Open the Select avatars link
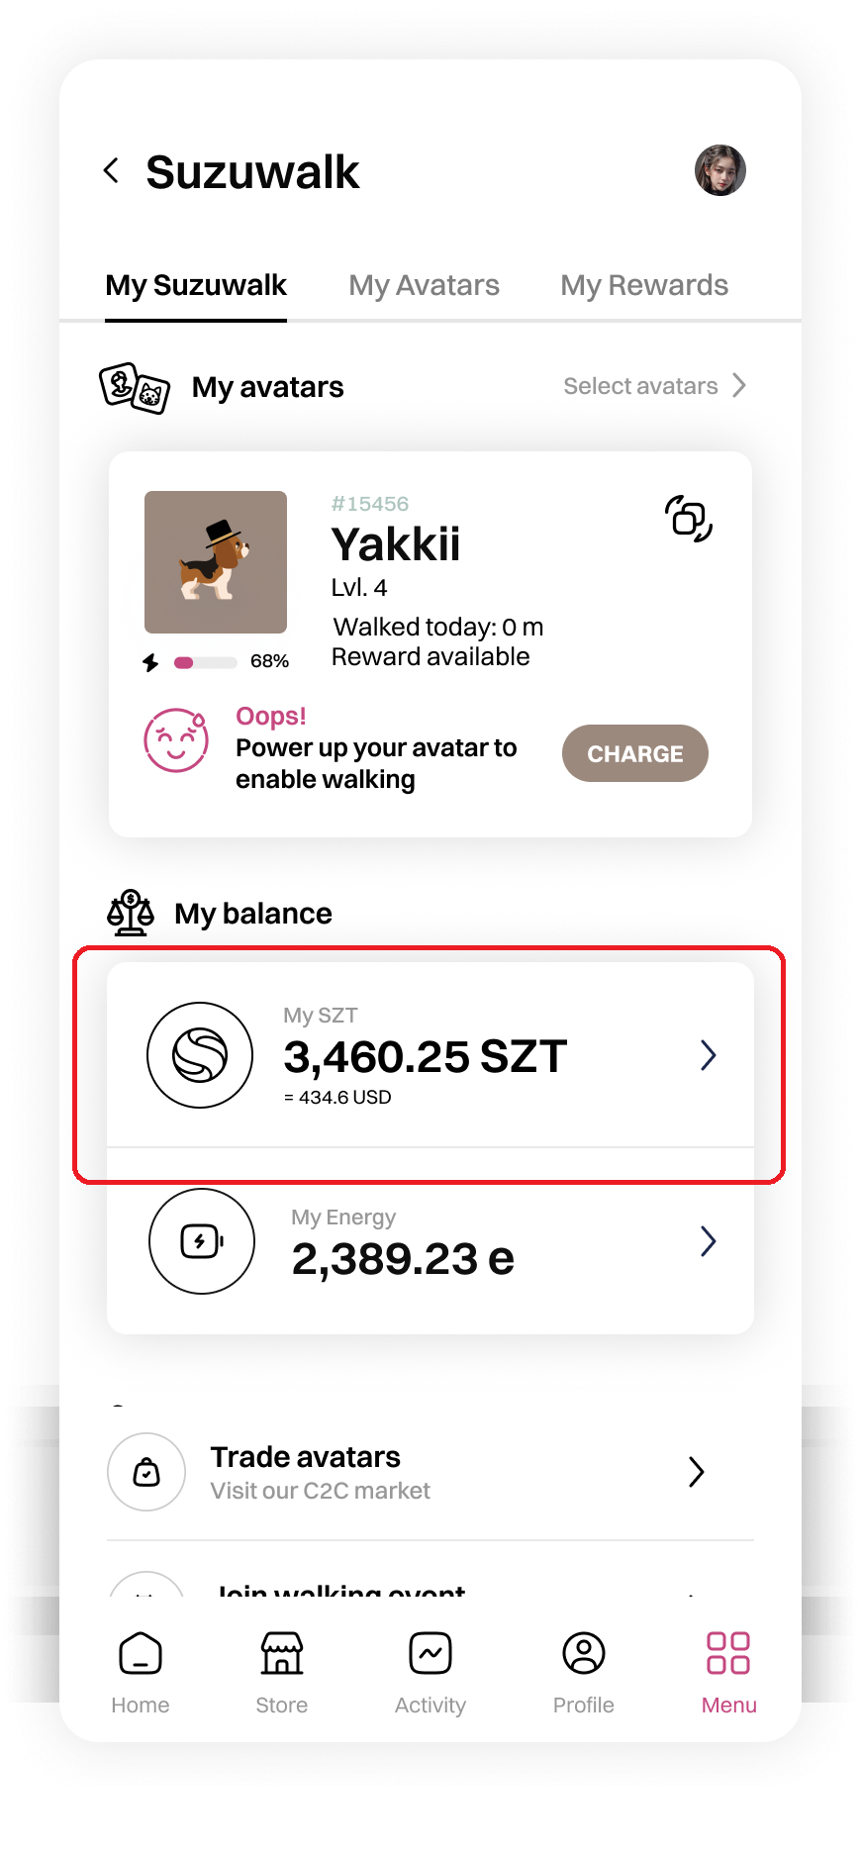861x1852 pixels. [654, 386]
